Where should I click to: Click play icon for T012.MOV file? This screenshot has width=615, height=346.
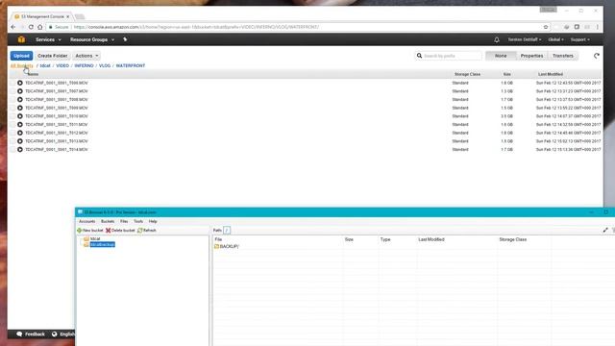pyautogui.click(x=19, y=133)
